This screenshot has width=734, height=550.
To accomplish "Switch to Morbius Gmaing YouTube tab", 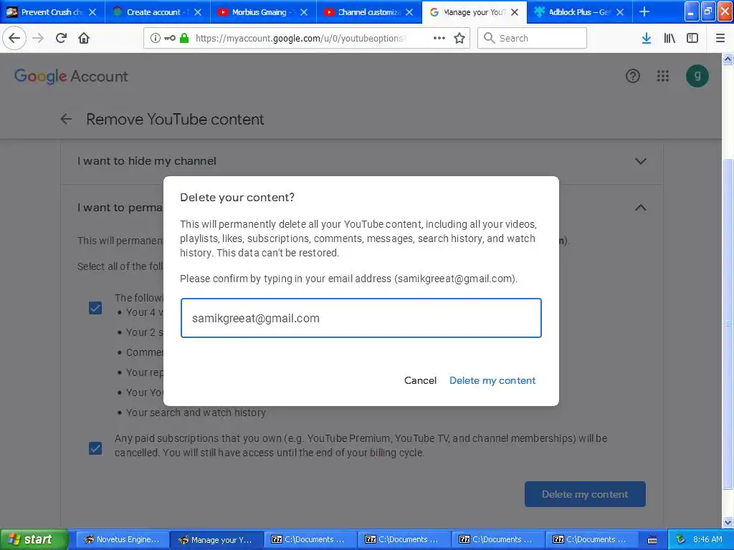I will (x=264, y=12).
